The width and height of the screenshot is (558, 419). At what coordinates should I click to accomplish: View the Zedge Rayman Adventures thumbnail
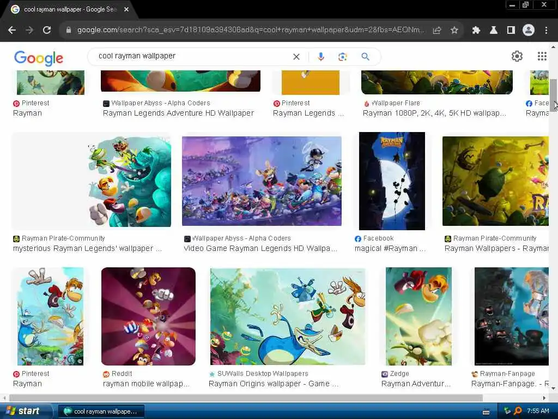point(418,316)
